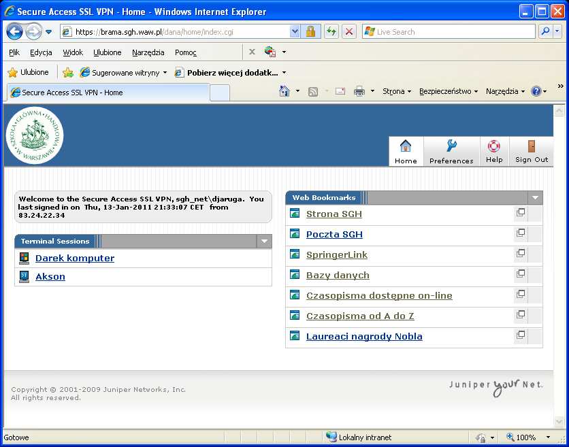Open the Bezpieczeństwo command bar menu
This screenshot has height=447, width=569.
449,91
